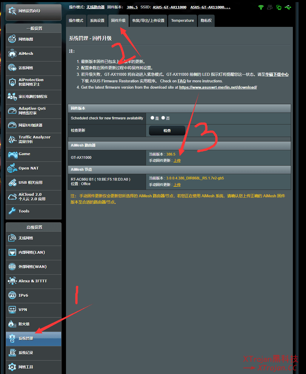Screen dimensions: 306x374
Task: Open the Network Tools (网络工具) gear icon
Action: 12,367
